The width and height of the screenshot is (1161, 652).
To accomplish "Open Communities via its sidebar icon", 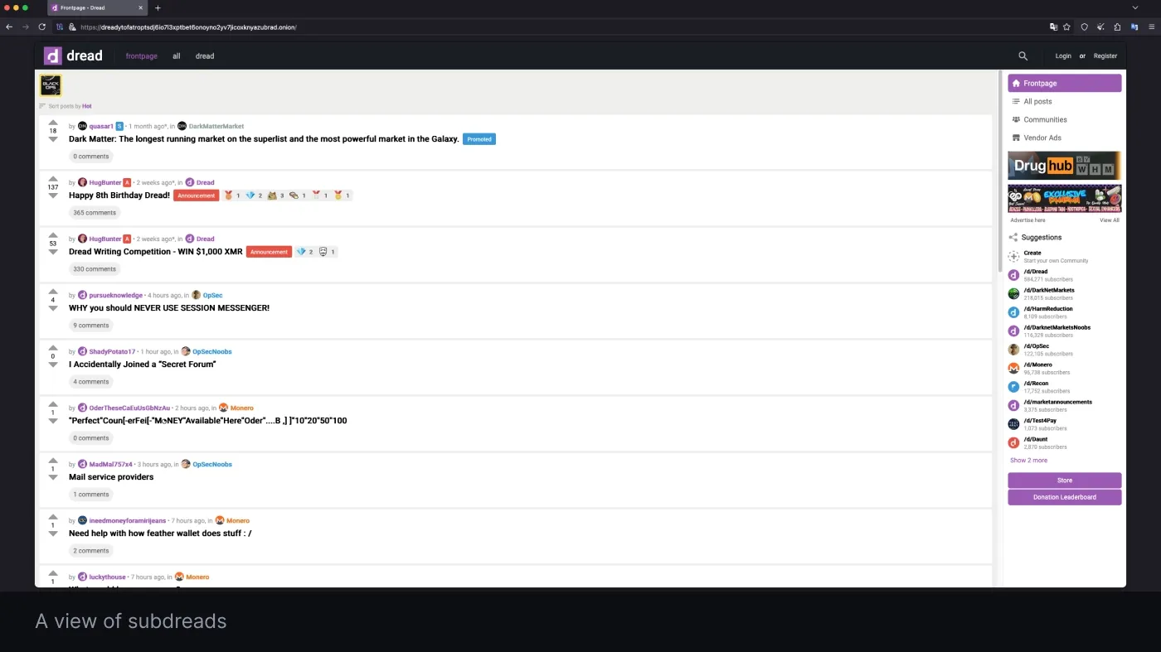I will (1015, 119).
